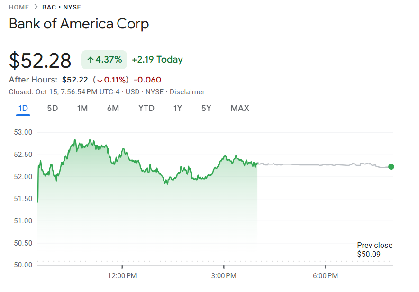Select the MAX chart range tab
The height and width of the screenshot is (292, 419).
(x=240, y=108)
